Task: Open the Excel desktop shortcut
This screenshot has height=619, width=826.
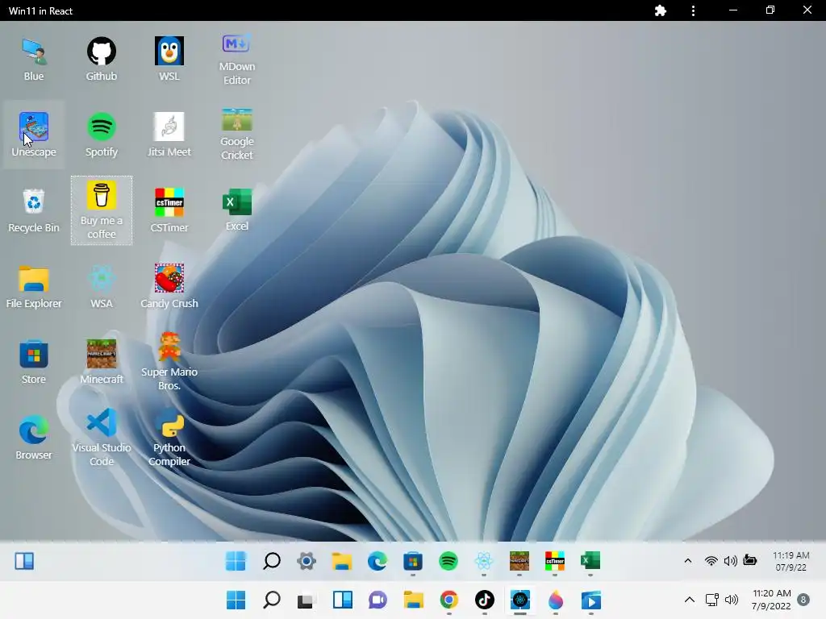Action: coord(237,210)
